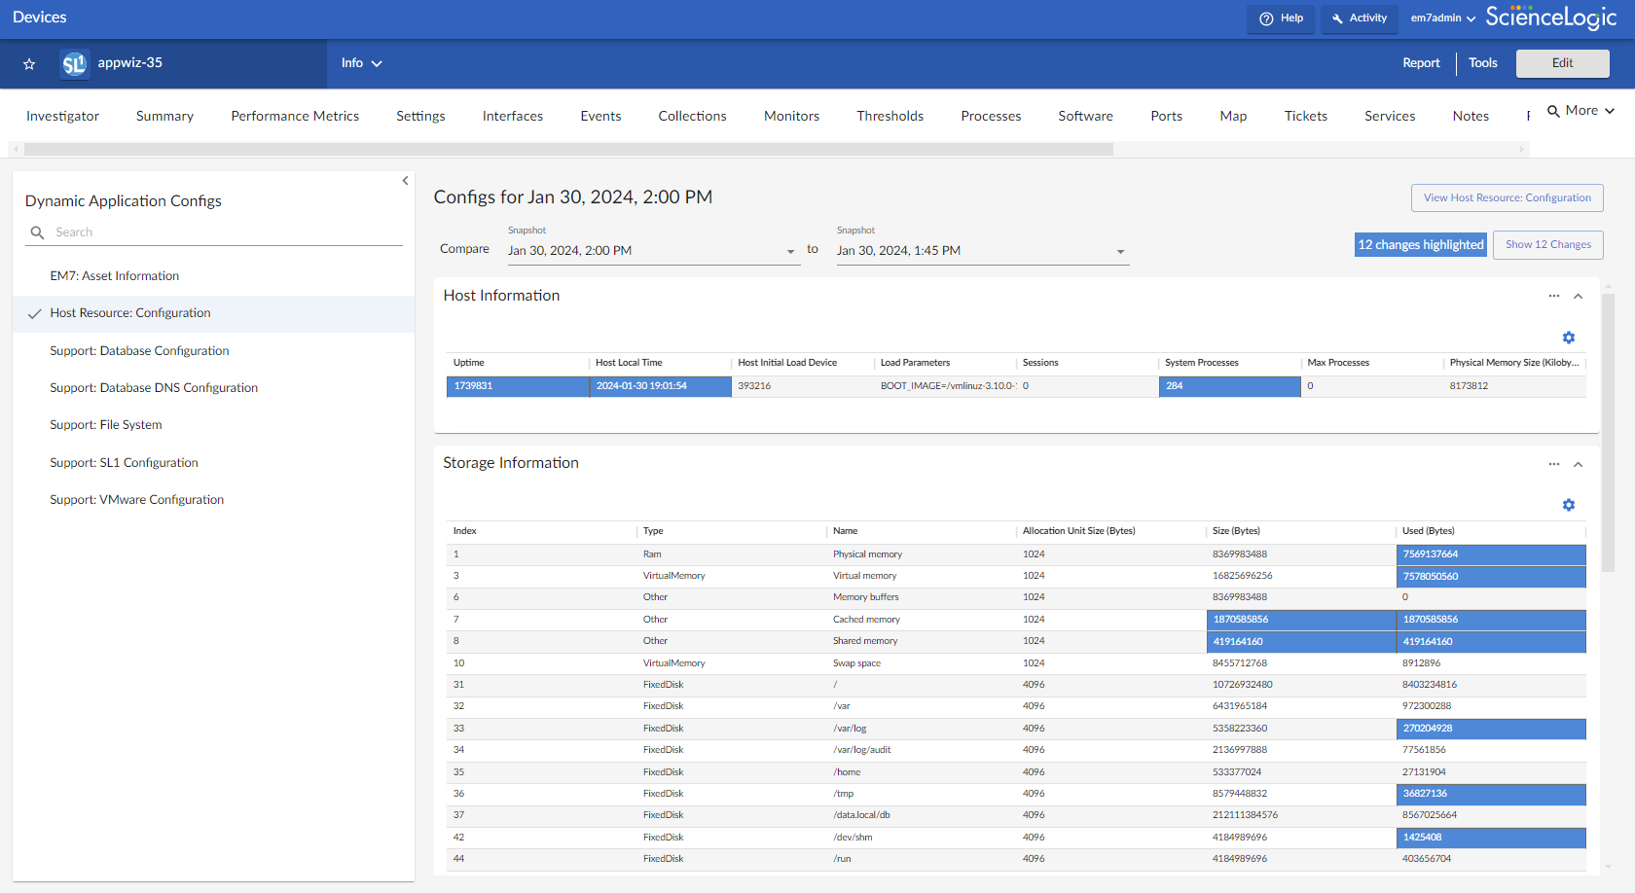The width and height of the screenshot is (1635, 893).
Task: Collapse the Host Information section
Action: click(x=1578, y=297)
